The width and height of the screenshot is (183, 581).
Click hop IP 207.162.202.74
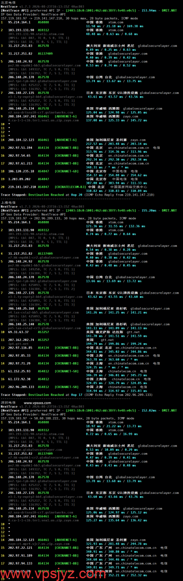click(x=22, y=339)
